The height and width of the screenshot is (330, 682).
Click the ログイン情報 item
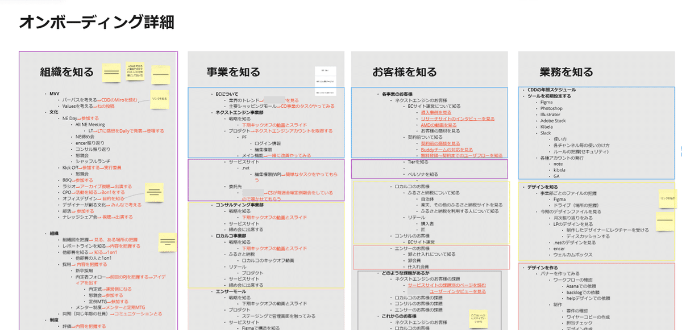coord(268,143)
